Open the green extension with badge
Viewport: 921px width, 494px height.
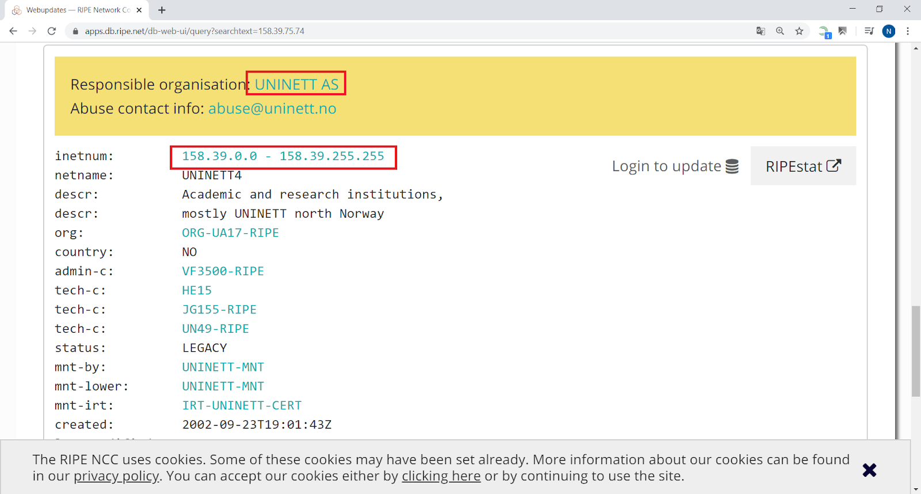[x=824, y=32]
